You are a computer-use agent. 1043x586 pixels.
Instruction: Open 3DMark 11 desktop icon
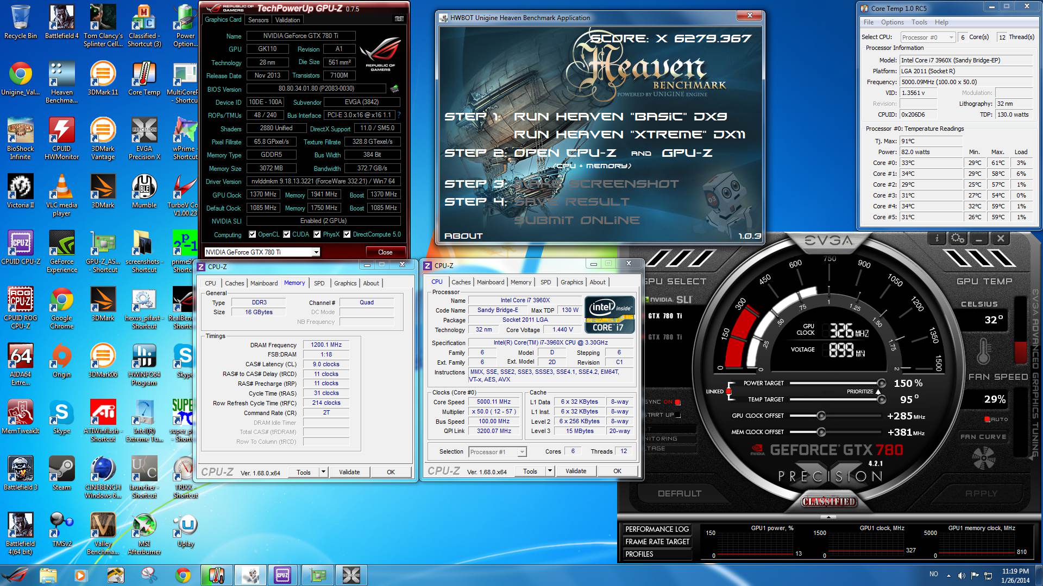pyautogui.click(x=103, y=79)
